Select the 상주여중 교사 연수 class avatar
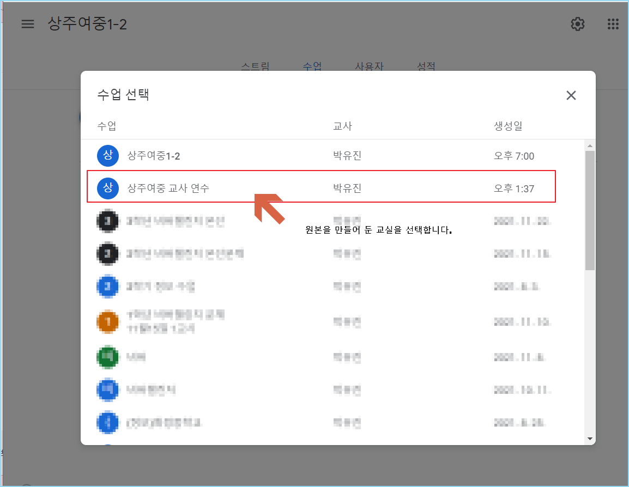This screenshot has width=629, height=487. click(108, 188)
